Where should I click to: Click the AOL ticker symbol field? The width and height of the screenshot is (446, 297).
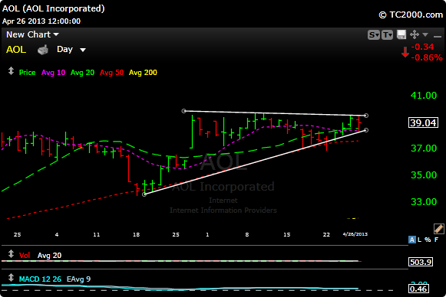16,50
